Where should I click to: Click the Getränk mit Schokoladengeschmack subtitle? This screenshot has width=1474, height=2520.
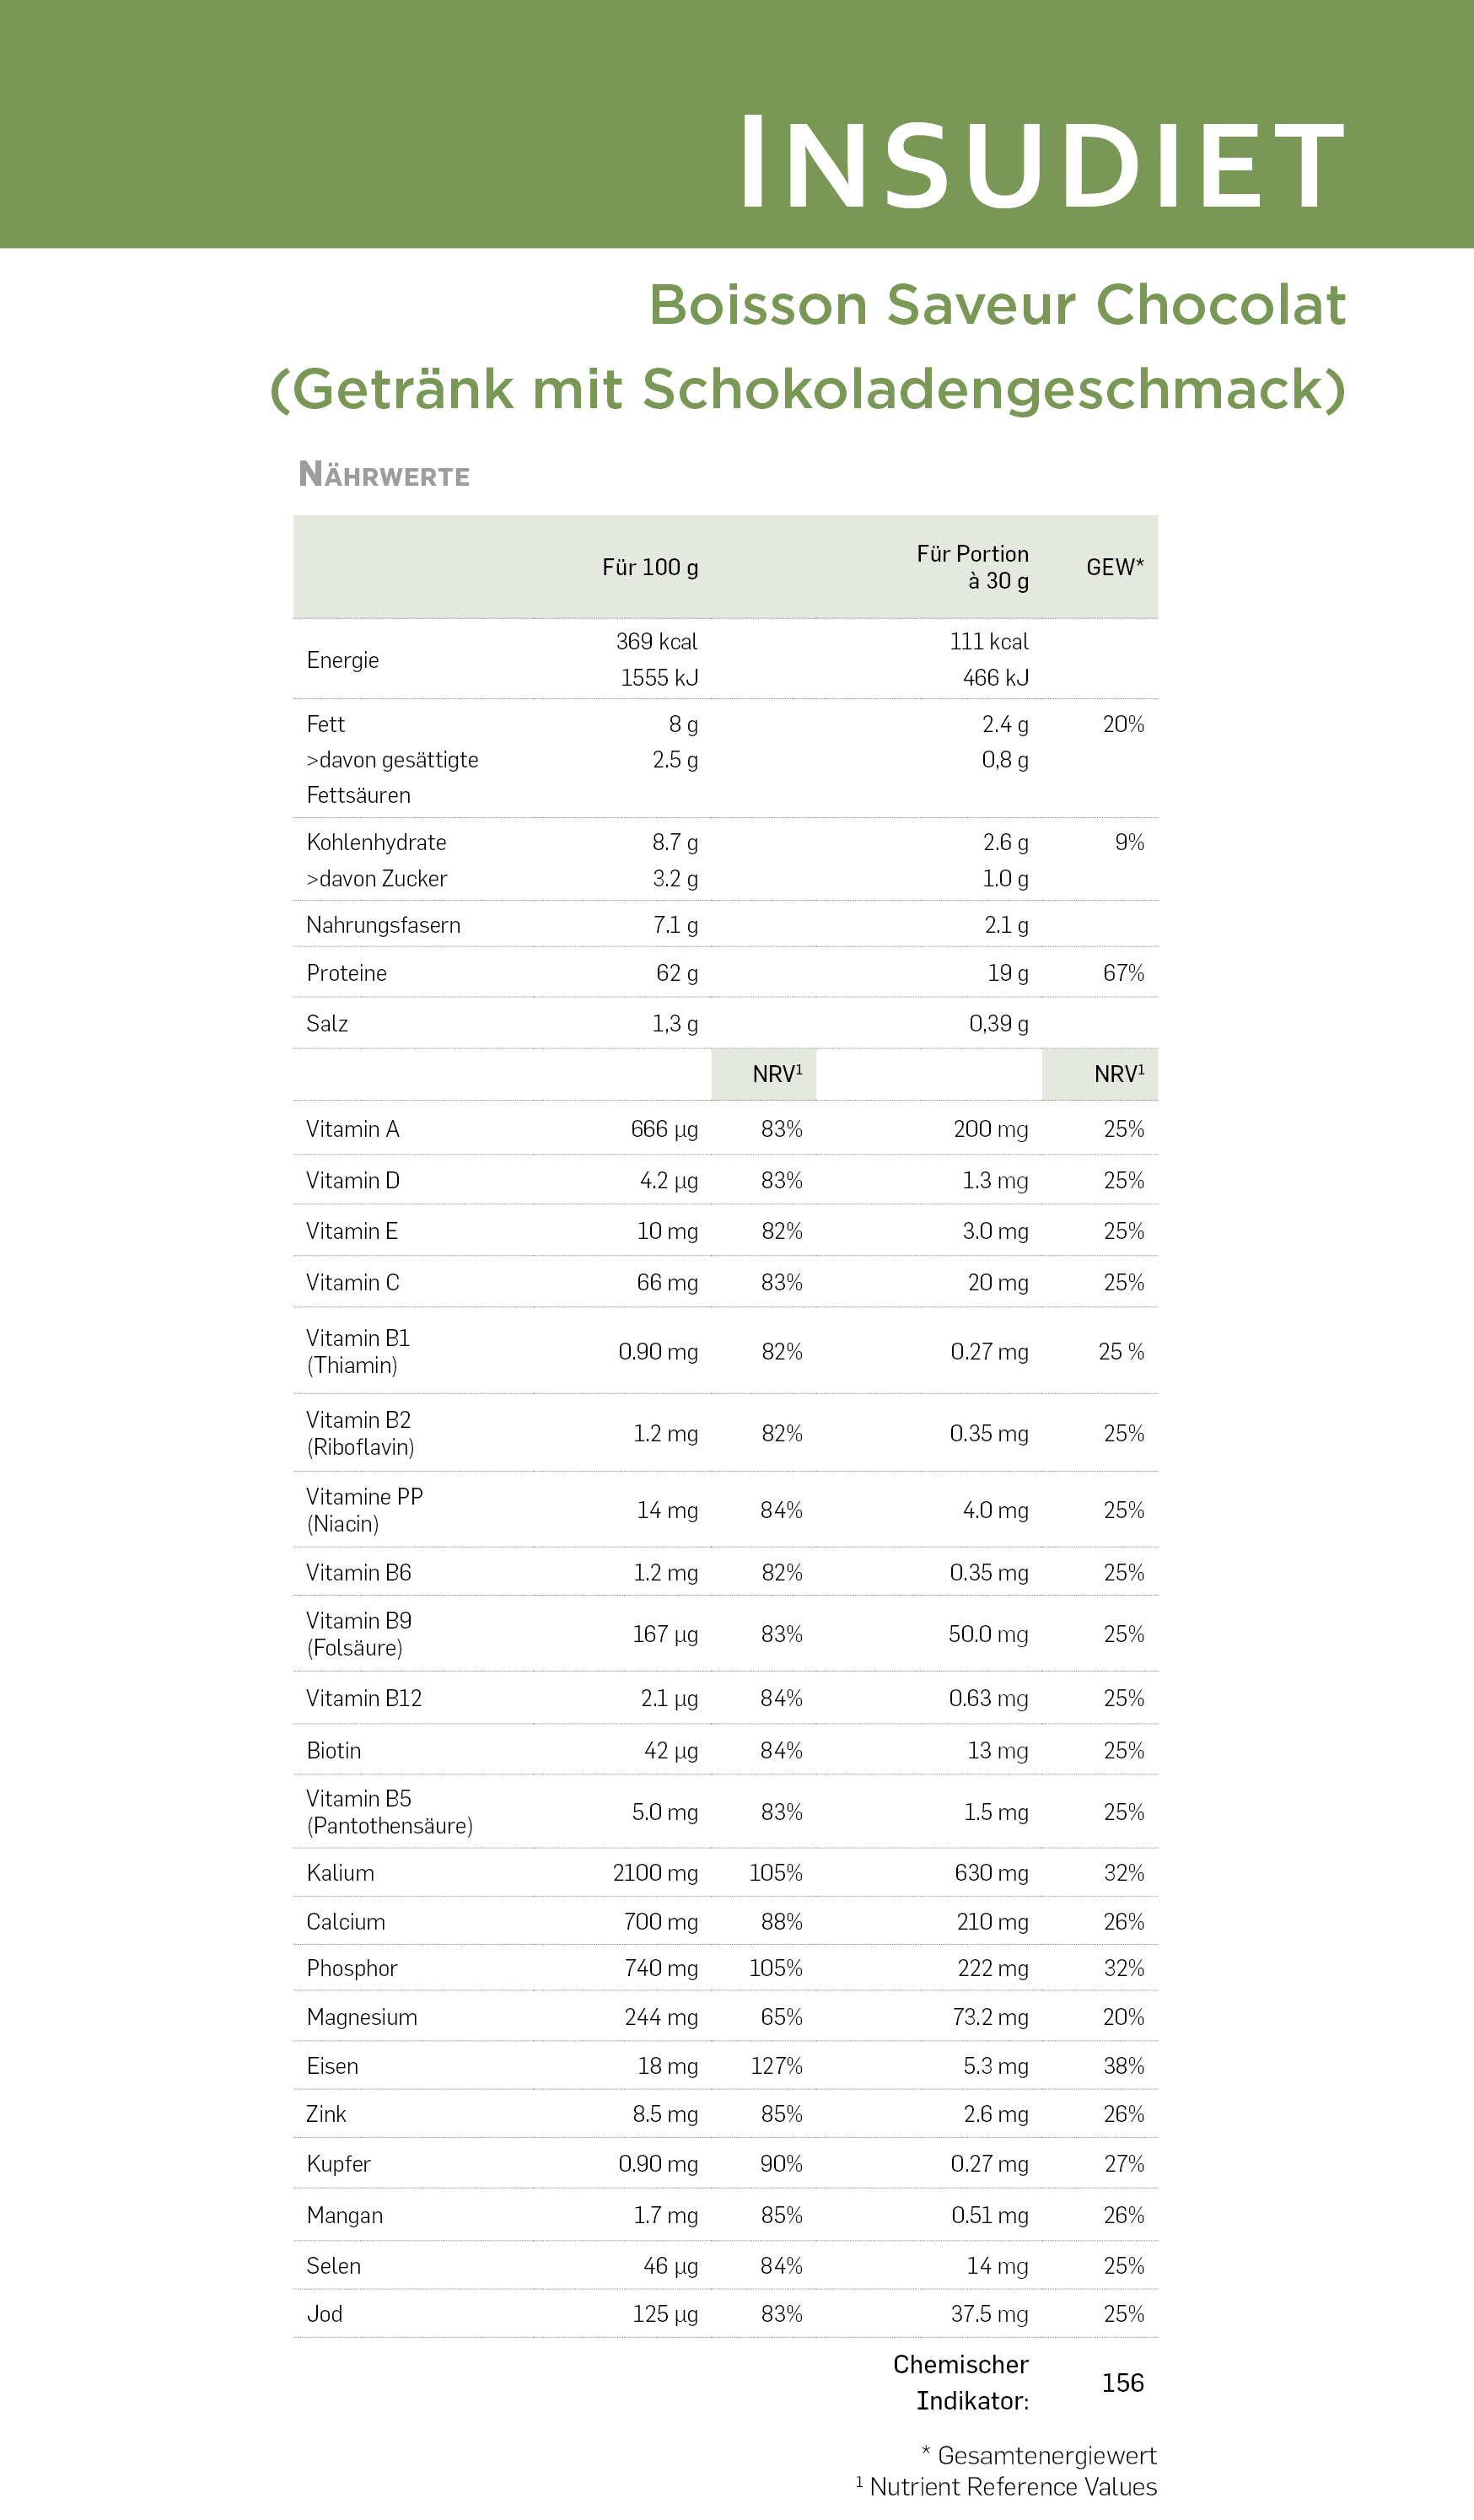tap(808, 389)
